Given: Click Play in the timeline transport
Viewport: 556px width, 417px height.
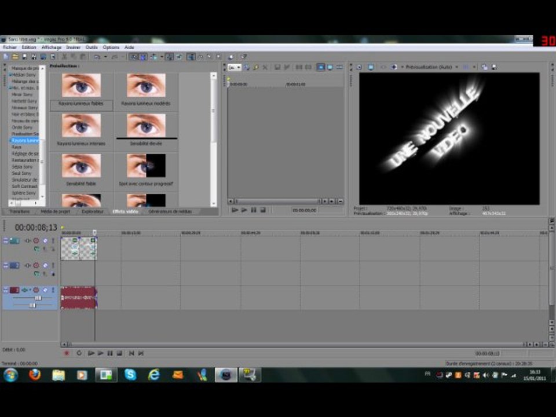Looking at the screenshot, I should (101, 353).
